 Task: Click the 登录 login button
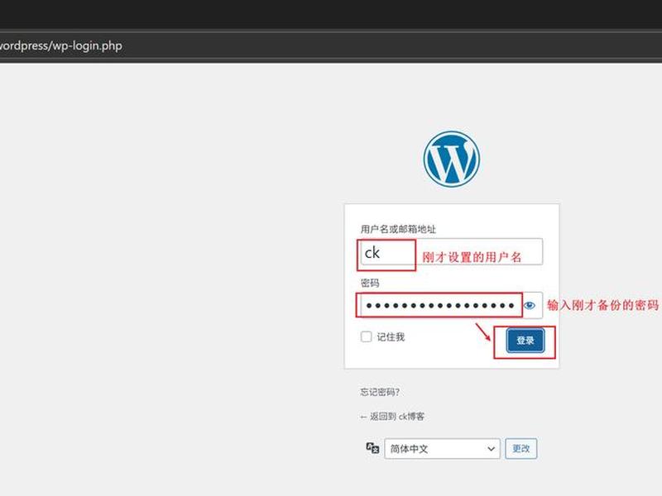pyautogui.click(x=525, y=341)
